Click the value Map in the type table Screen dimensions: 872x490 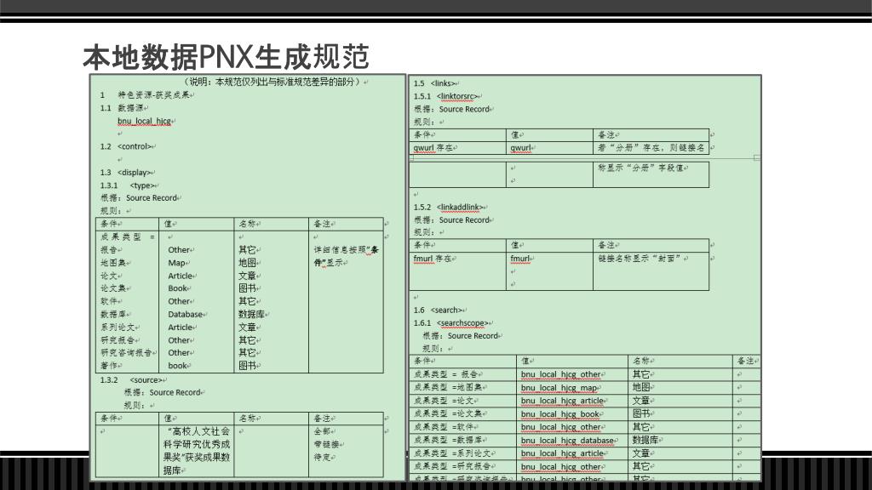(176, 263)
